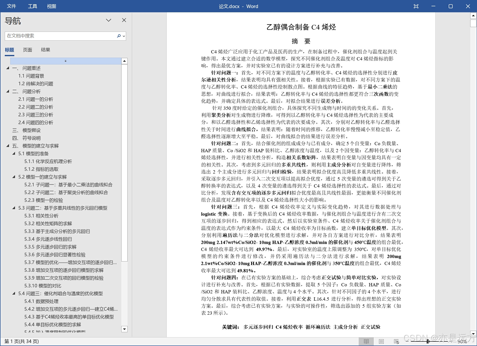Navigate to heading '5.2.2 子问题二'
Image resolution: width=477 pixels, height=346 pixels.
[66, 193]
